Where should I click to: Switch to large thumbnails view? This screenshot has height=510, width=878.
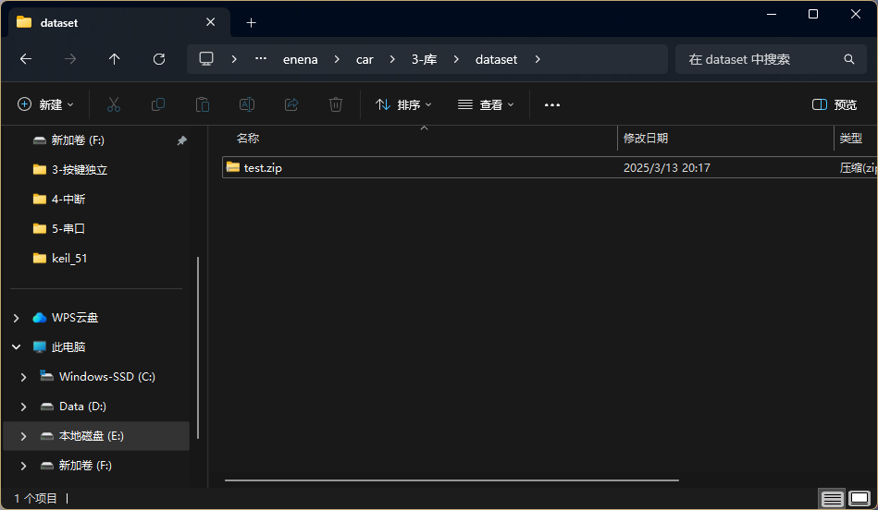pos(859,499)
